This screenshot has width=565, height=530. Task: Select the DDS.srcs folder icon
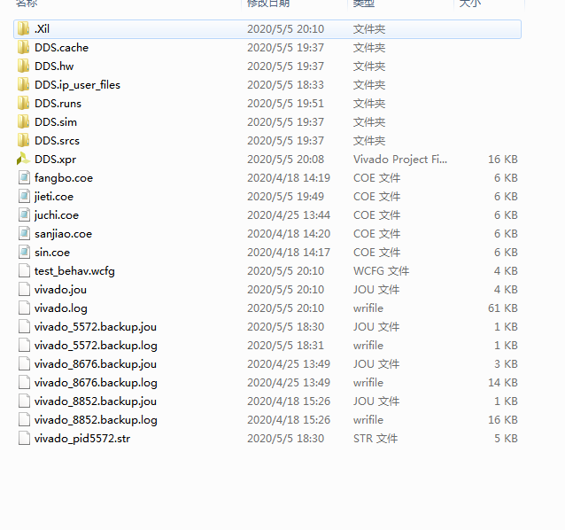23,141
